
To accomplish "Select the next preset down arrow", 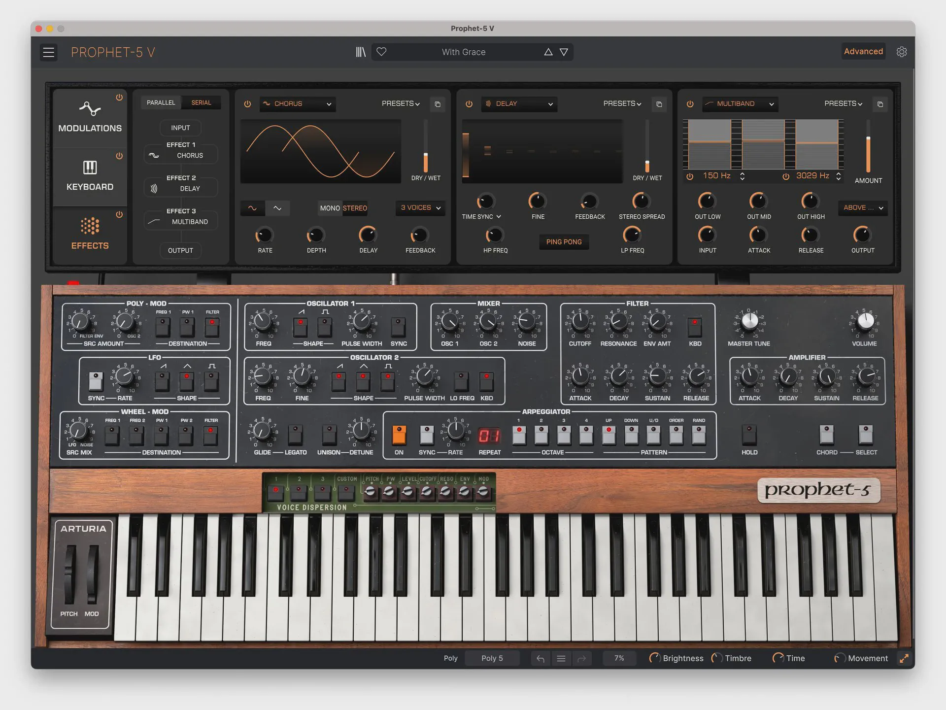I will (564, 52).
